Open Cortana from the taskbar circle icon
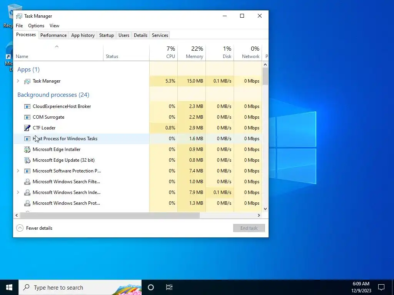The image size is (394, 295). click(x=151, y=287)
